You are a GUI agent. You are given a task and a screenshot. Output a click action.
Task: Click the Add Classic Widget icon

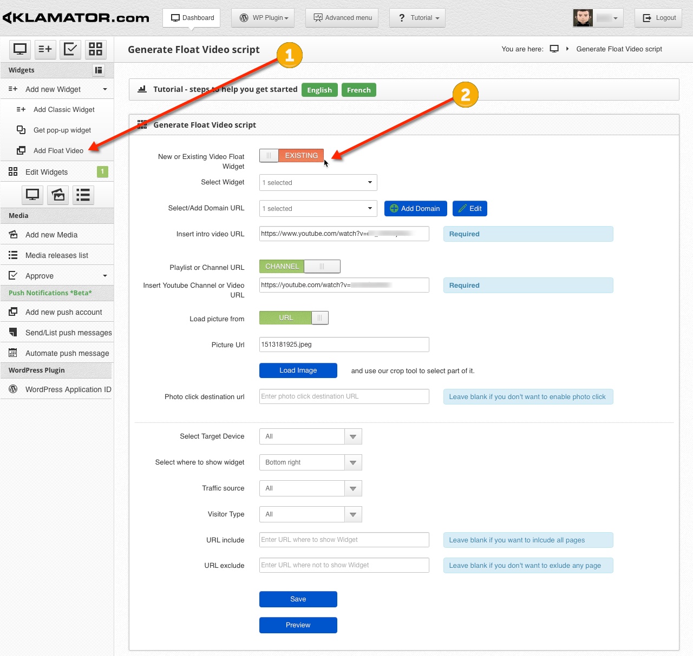point(21,109)
